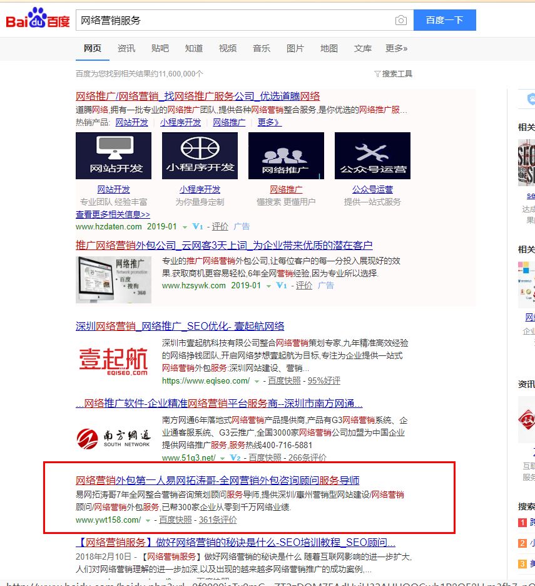Click the 网络推广 people thumbnail
Screen dimensions: 535x586
pyautogui.click(x=286, y=155)
